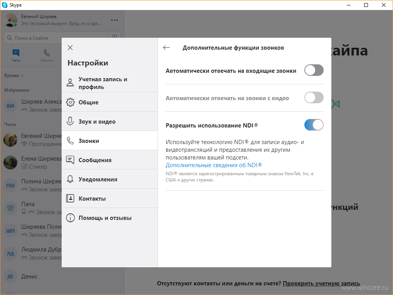Toggle auto-answer incoming calls switch
This screenshot has width=393, height=295.
(x=314, y=70)
